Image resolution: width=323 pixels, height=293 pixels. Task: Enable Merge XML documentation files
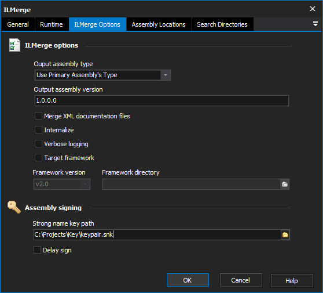point(38,116)
